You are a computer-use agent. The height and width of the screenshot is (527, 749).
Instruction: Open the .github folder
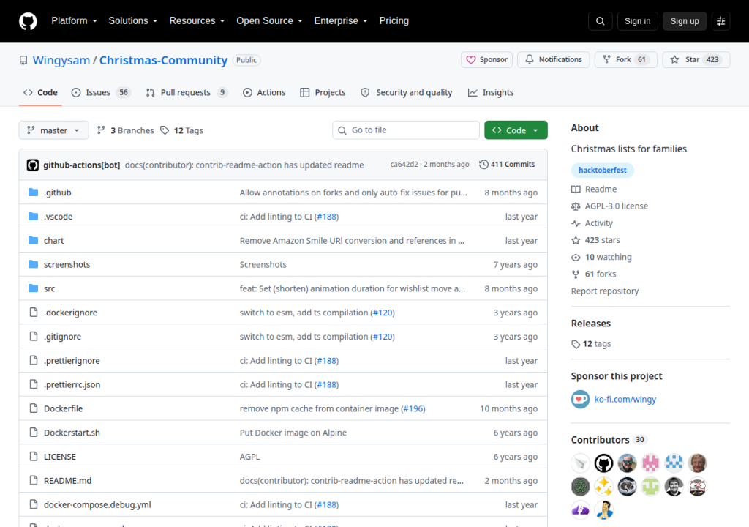57,193
